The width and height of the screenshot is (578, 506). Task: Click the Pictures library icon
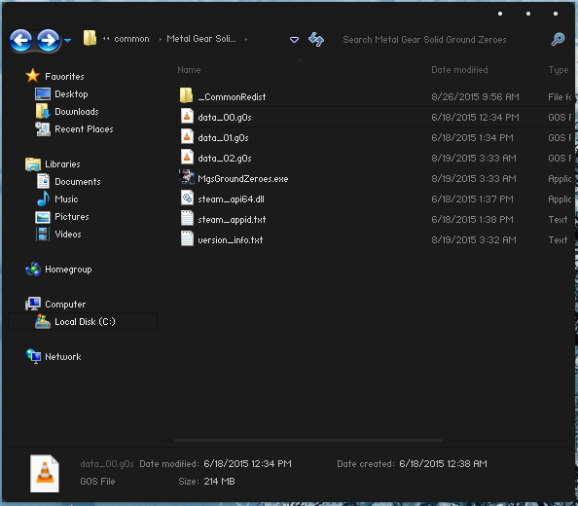43,217
